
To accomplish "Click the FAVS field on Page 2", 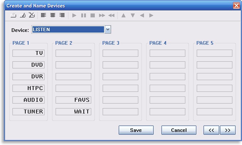I will tap(73, 100).
